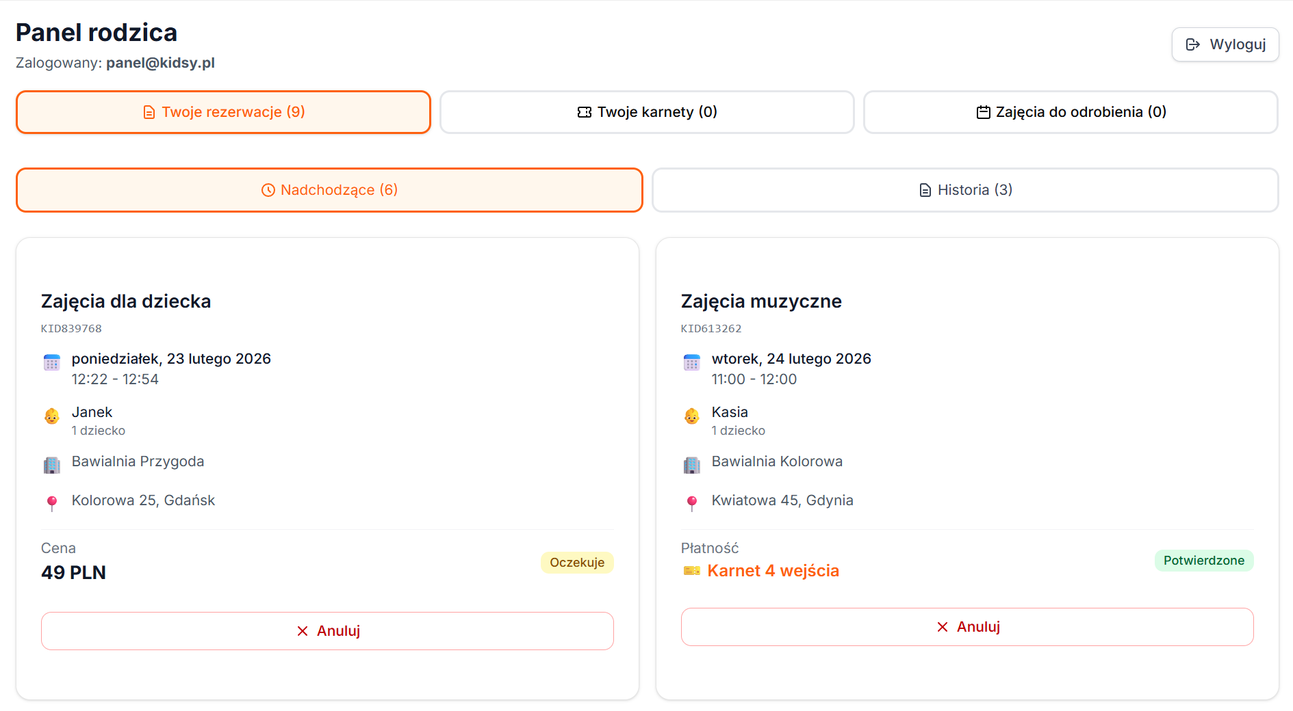The height and width of the screenshot is (711, 1293).
Task: Click the Karnet 4 wejścia payment link
Action: [773, 571]
